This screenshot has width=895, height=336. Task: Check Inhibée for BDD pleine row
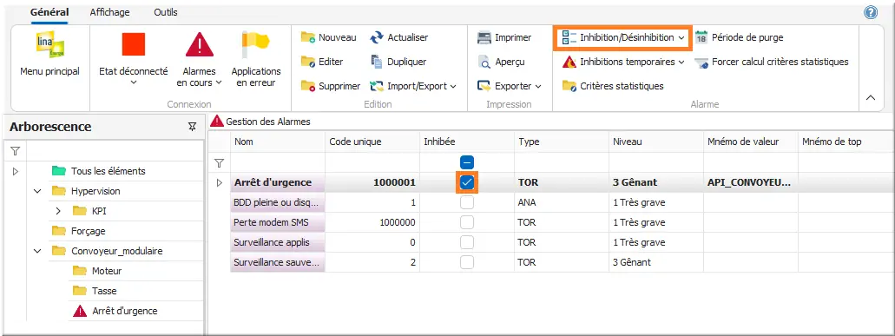coord(467,202)
